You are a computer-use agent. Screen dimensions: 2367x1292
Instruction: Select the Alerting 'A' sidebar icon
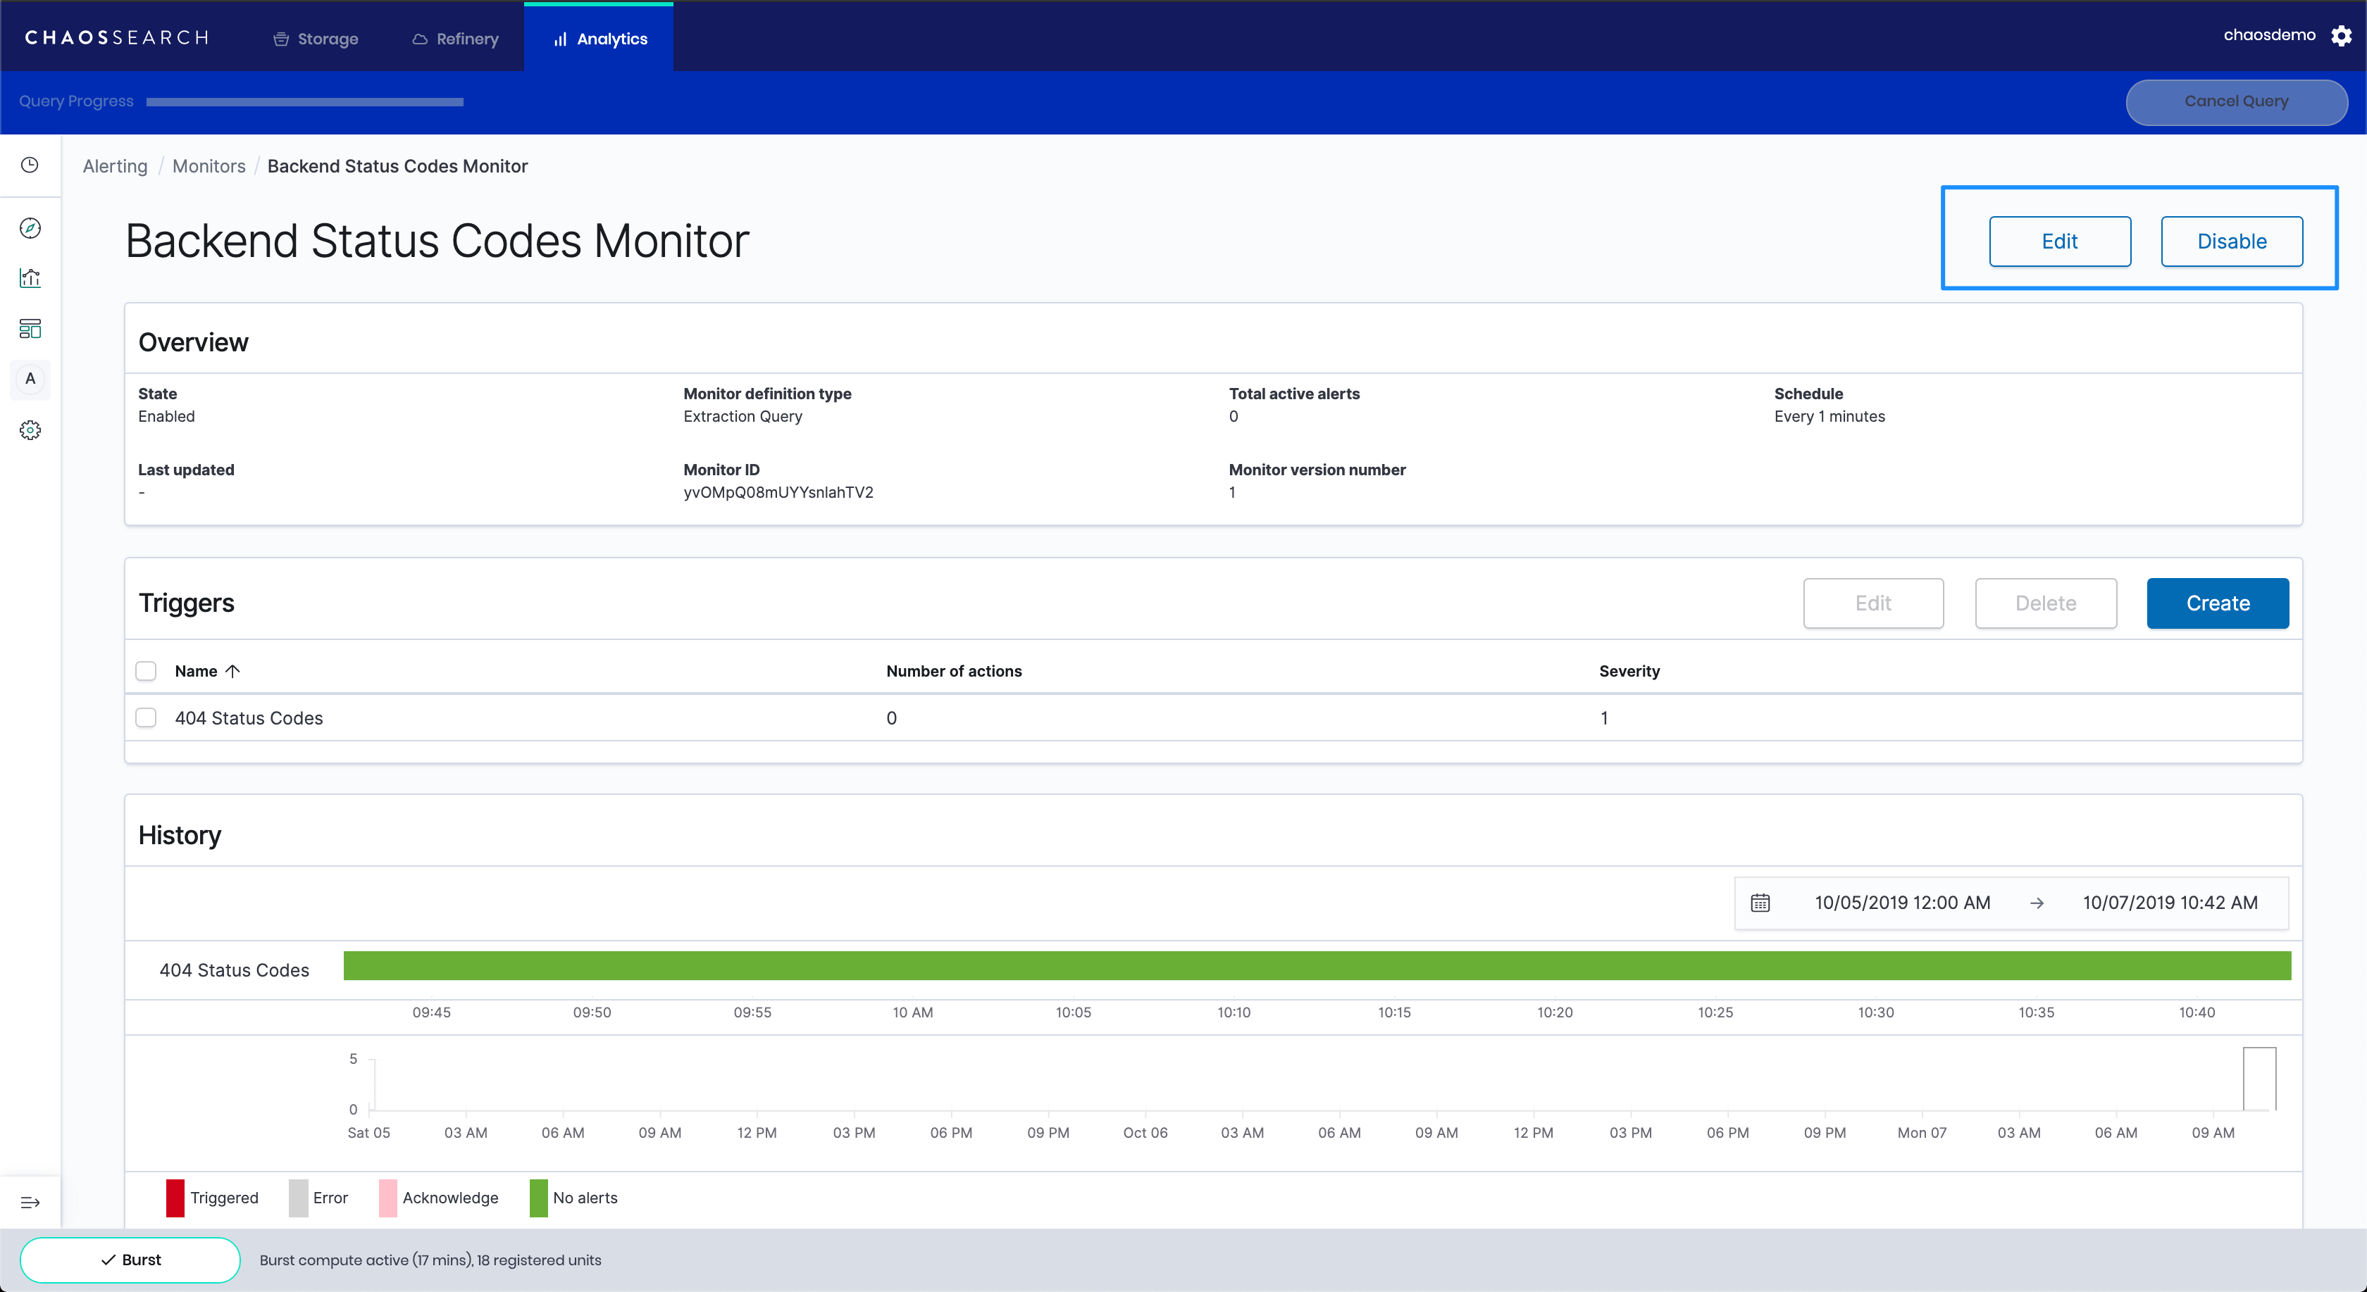coord(30,380)
